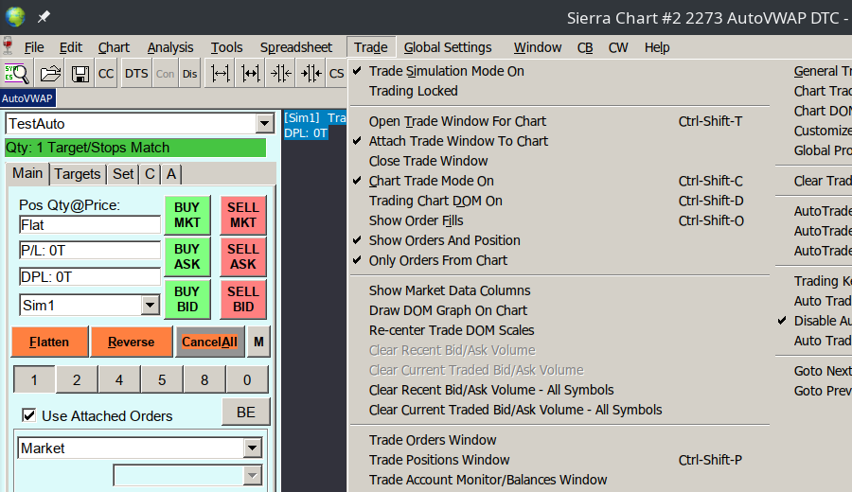Open the Chart menu
Viewport: 852px width, 492px height.
(114, 47)
